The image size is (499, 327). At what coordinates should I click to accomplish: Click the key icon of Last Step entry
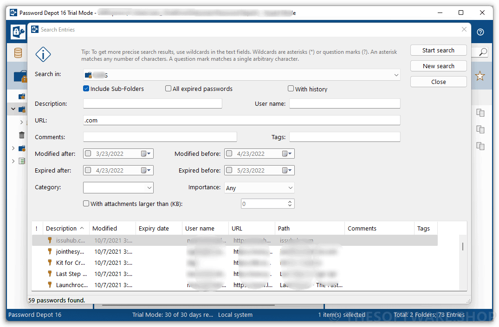pyautogui.click(x=50, y=274)
